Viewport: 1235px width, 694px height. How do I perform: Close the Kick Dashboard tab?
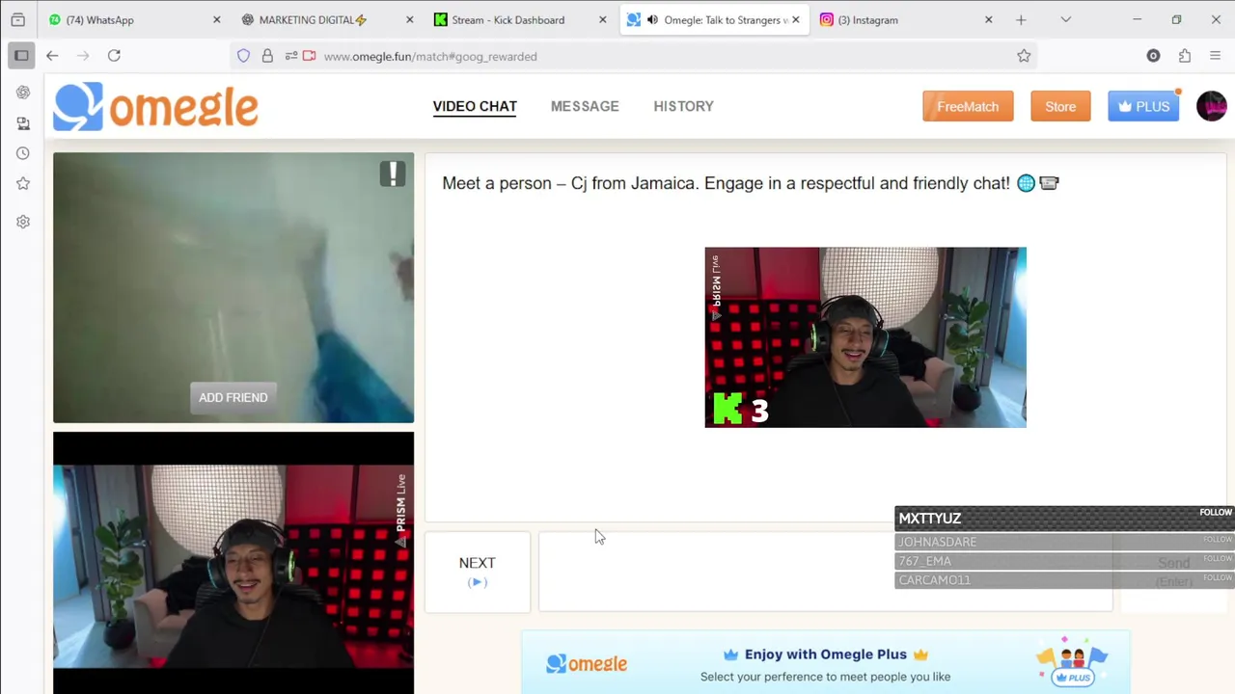coord(602,19)
